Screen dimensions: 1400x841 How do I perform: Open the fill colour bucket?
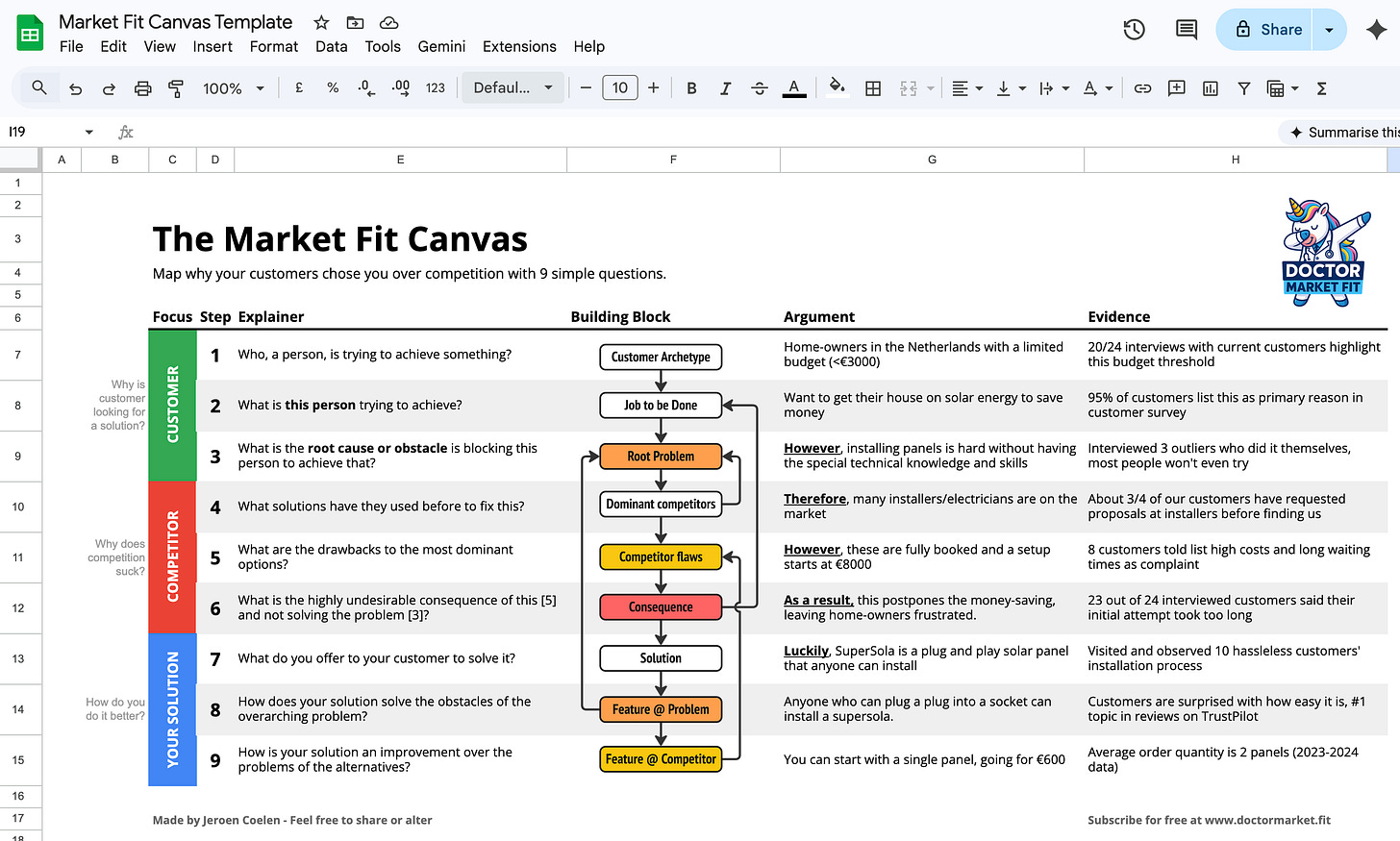point(837,87)
